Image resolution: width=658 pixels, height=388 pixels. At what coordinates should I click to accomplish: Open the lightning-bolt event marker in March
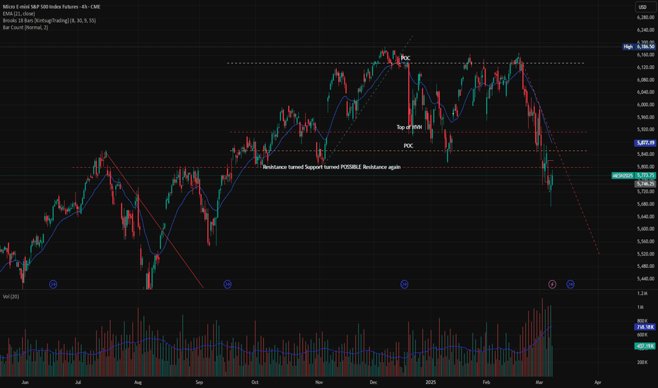pos(552,284)
